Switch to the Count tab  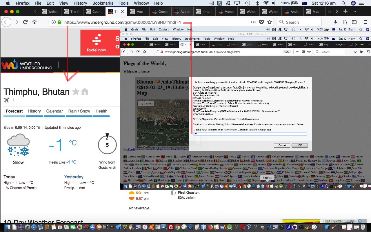[x=94, y=12]
